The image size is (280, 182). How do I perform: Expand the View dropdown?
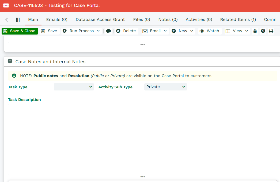(237, 31)
